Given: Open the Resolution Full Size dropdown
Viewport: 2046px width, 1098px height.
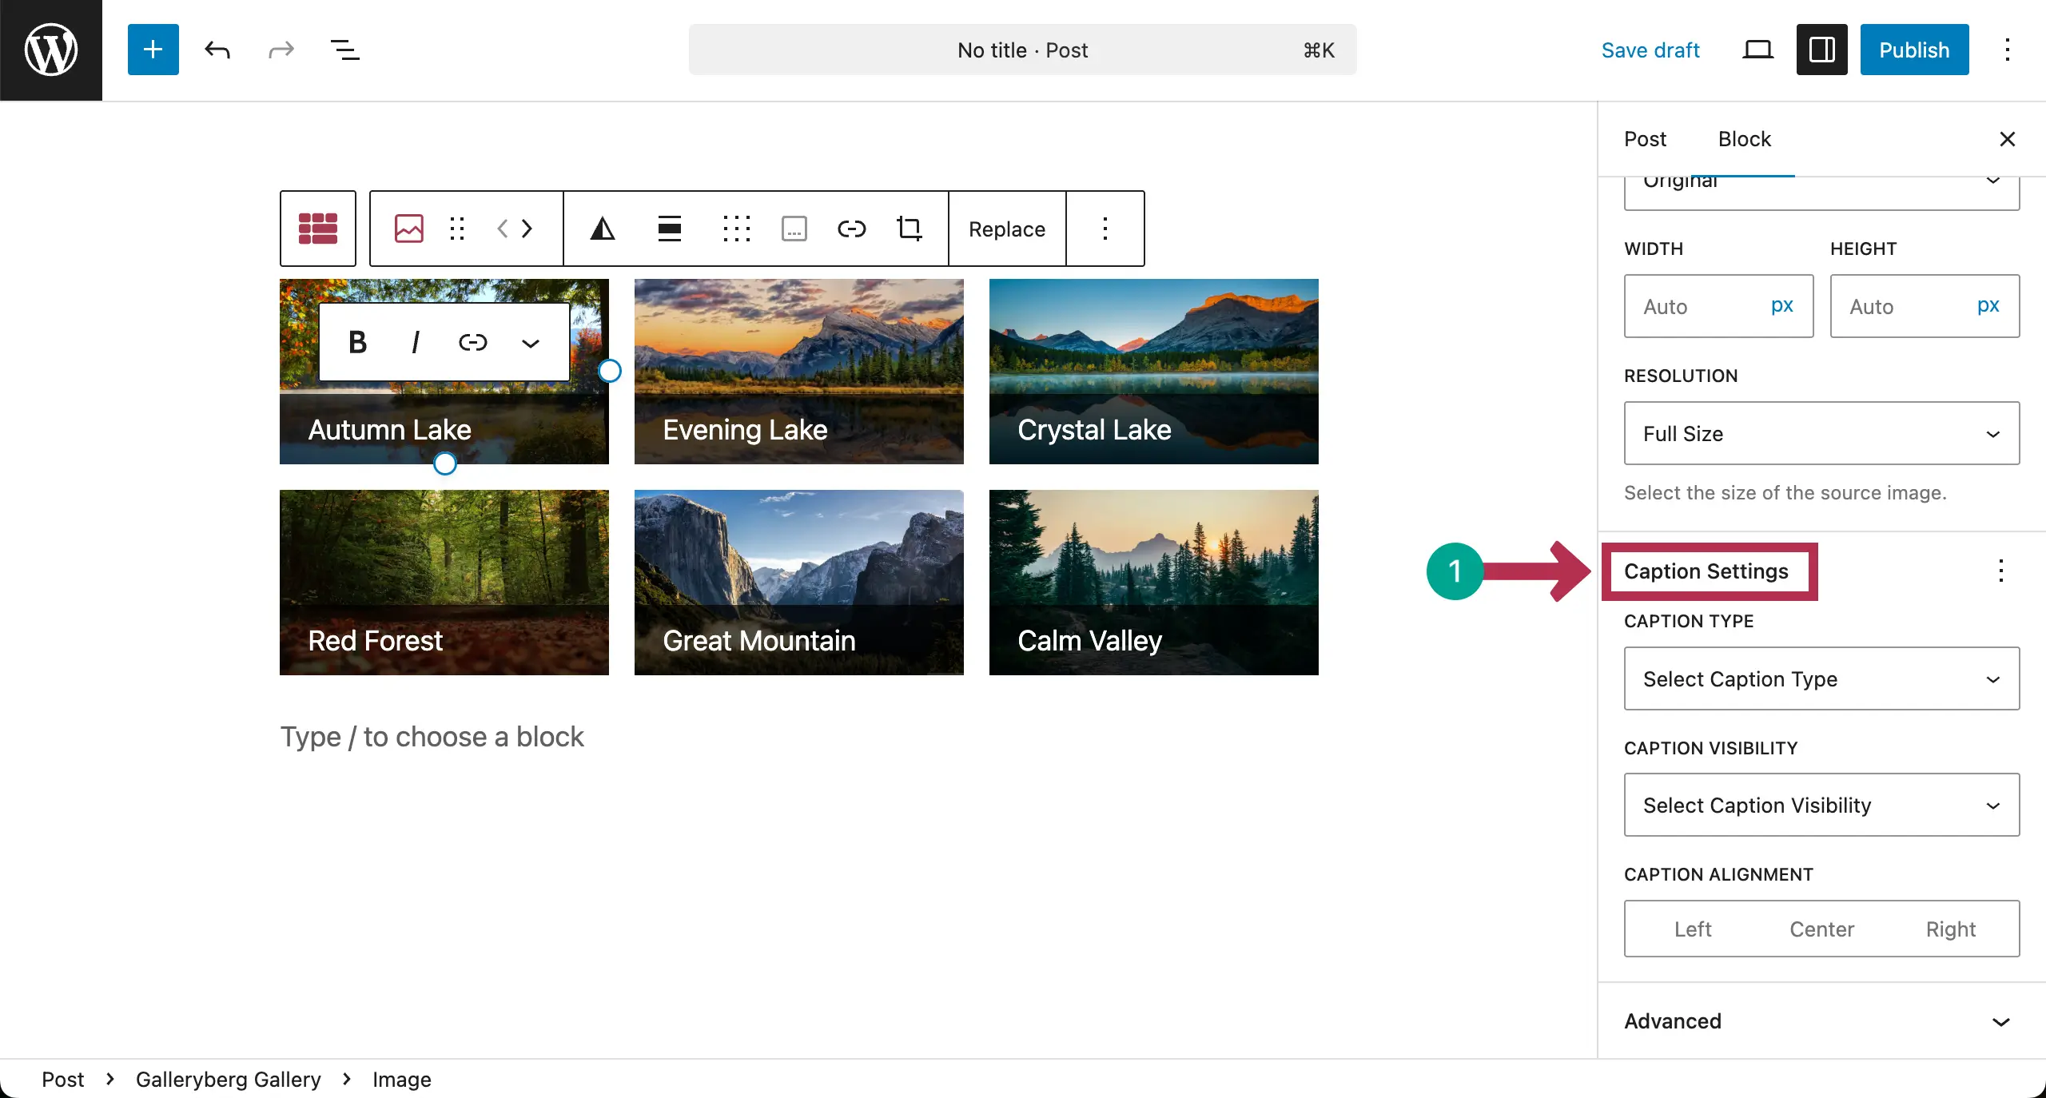Looking at the screenshot, I should click(x=1821, y=434).
